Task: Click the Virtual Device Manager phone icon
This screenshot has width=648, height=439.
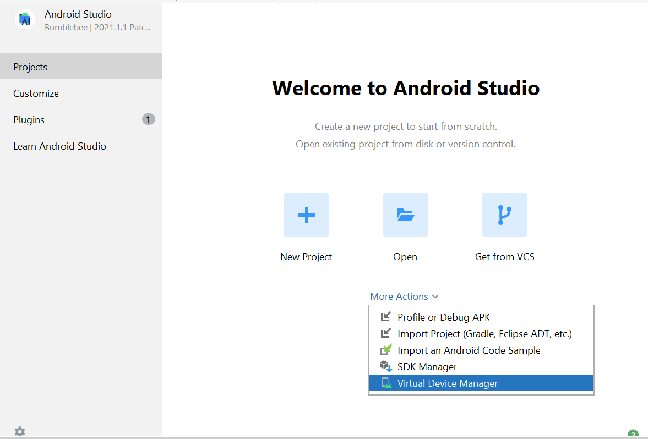Action: [386, 383]
